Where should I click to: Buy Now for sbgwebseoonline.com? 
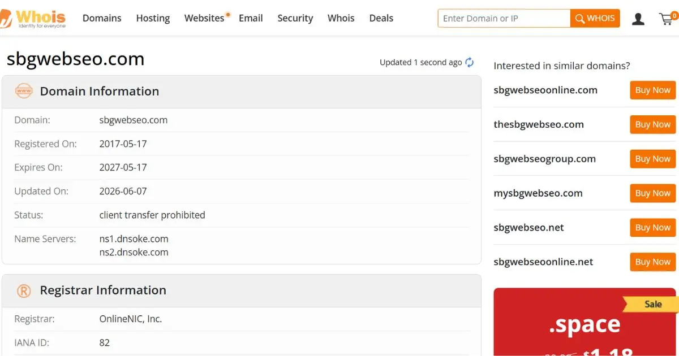(653, 90)
